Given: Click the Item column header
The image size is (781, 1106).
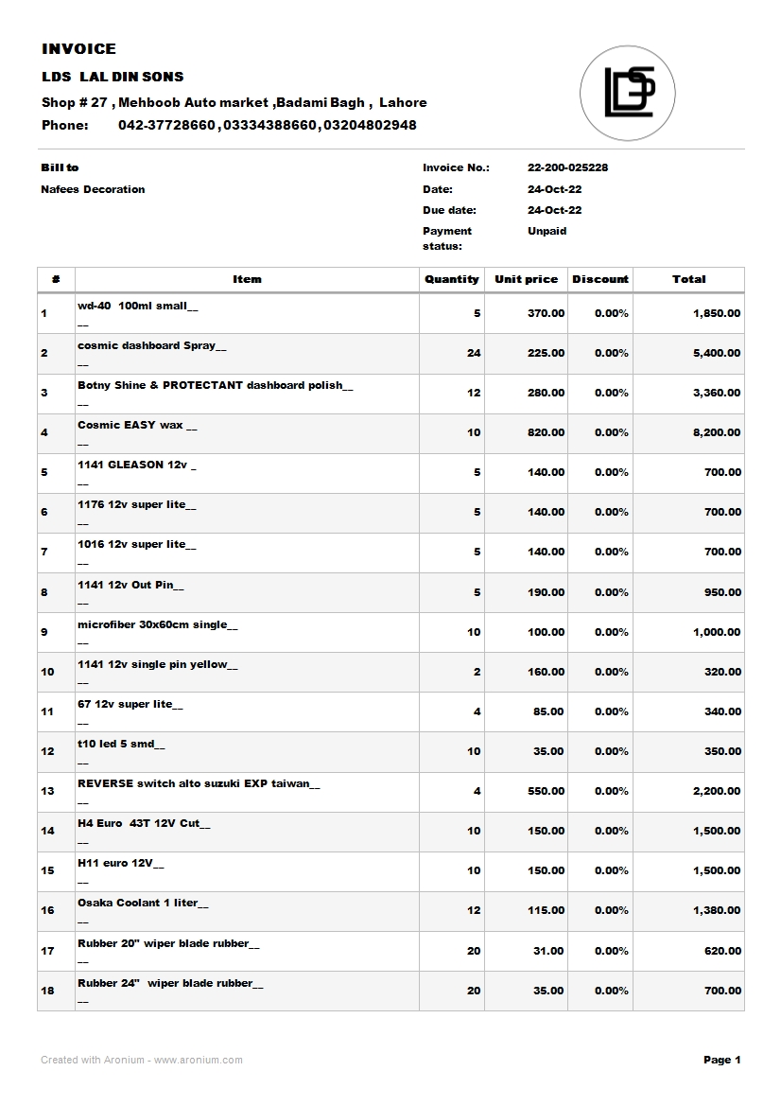Looking at the screenshot, I should pyautogui.click(x=247, y=279).
